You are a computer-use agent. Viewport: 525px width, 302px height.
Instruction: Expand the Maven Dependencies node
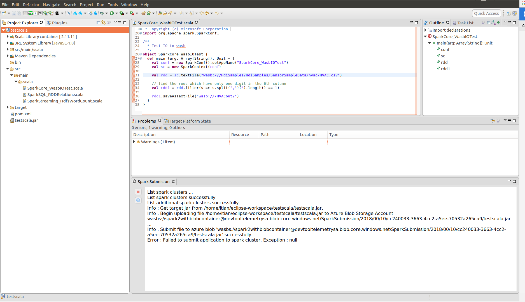(7, 56)
